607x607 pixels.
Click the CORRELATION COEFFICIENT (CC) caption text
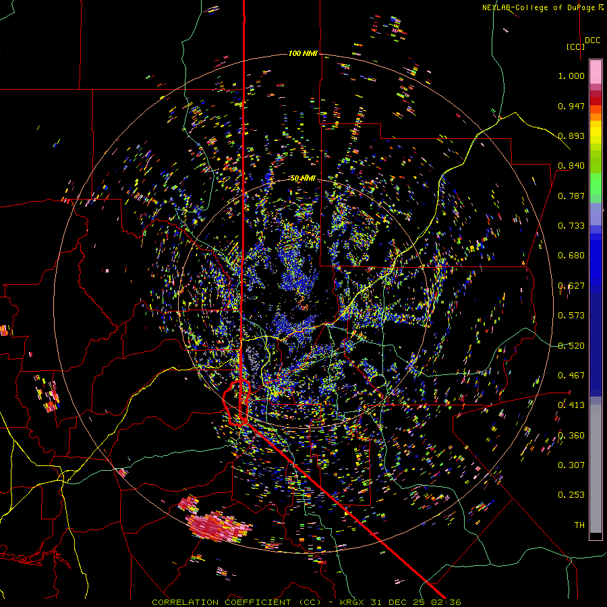point(236,602)
